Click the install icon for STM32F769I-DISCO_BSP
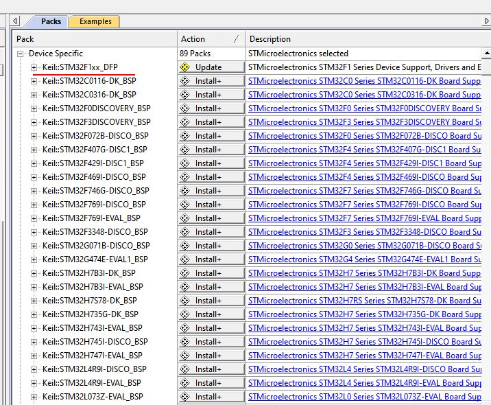491x405 pixels. pyautogui.click(x=184, y=205)
